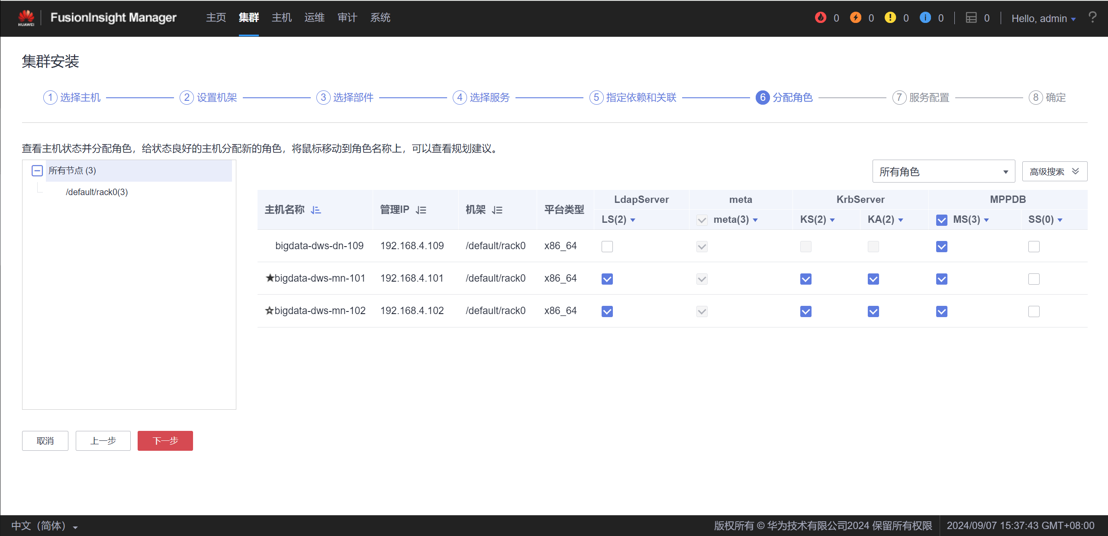Go to 主页 home tab
The image size is (1108, 536).
(216, 18)
